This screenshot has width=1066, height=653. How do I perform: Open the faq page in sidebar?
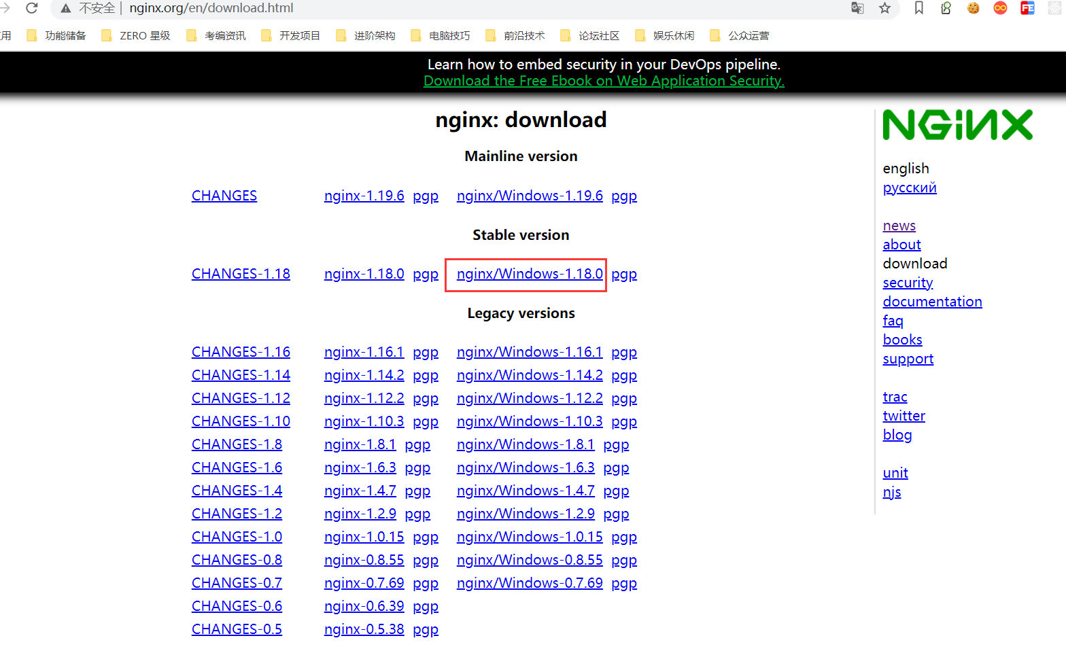coord(893,321)
